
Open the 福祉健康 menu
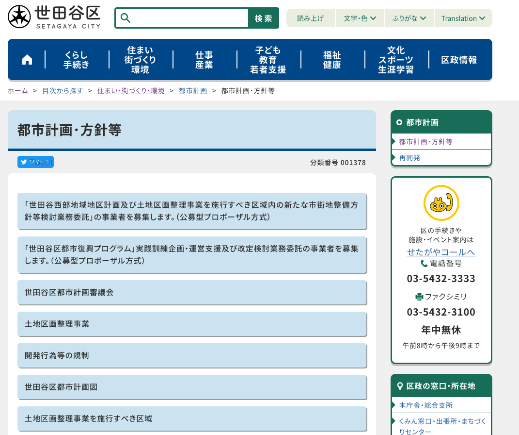[332, 60]
